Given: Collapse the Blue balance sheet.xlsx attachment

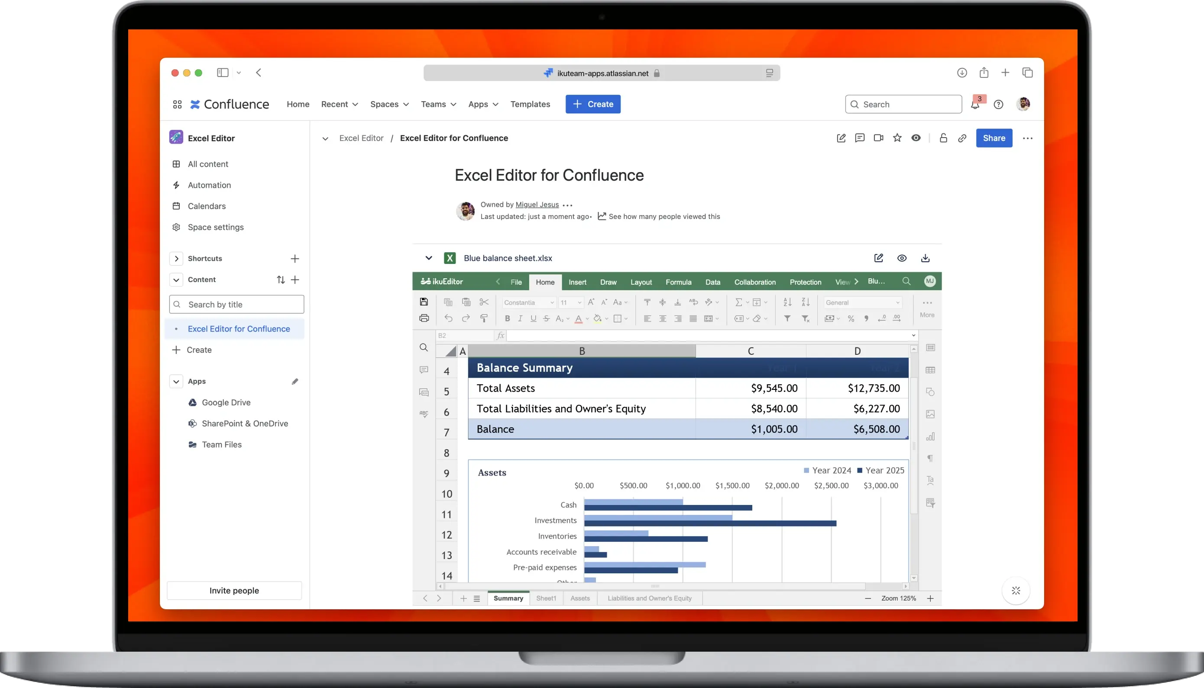Looking at the screenshot, I should coord(428,258).
